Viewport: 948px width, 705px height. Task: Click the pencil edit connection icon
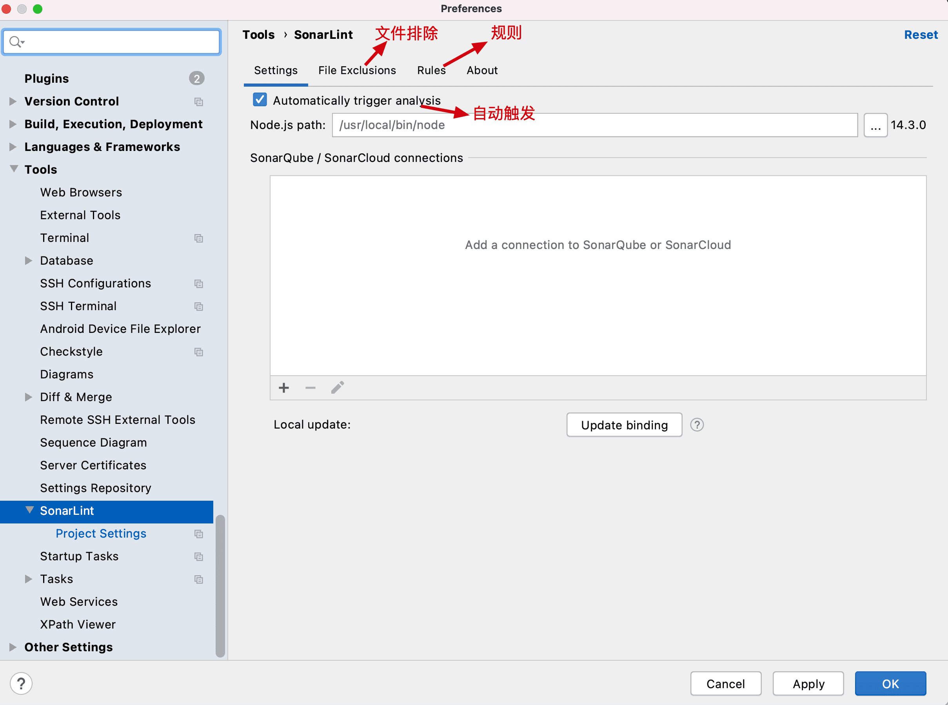pos(337,387)
